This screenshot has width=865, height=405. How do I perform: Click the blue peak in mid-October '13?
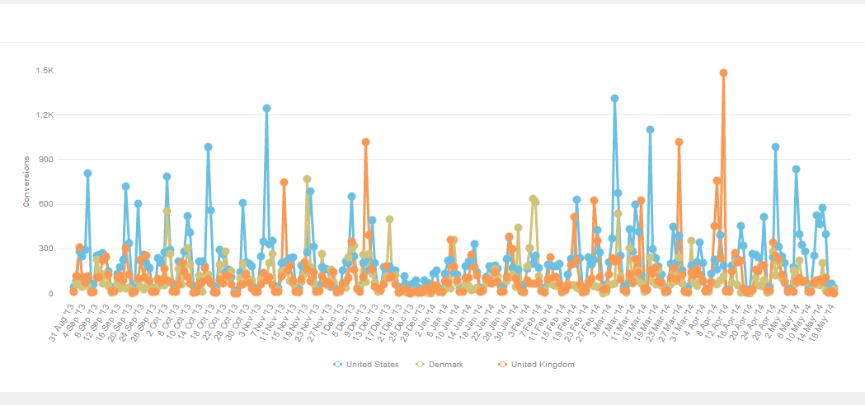(x=208, y=147)
